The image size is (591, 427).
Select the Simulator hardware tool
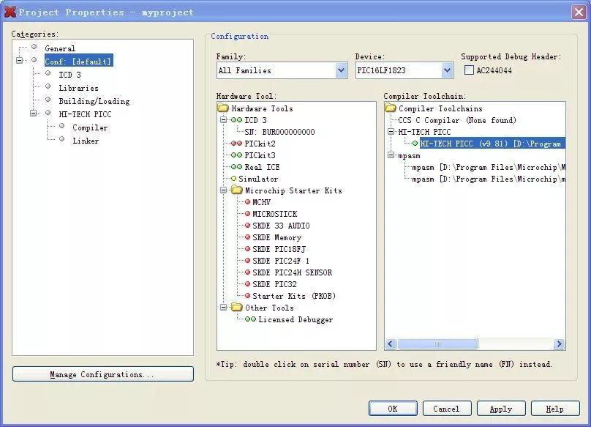258,179
